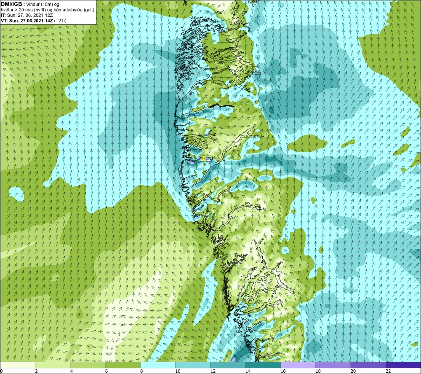Select the 0–2 m/s palest legend swatch
The width and height of the screenshot is (421, 374).
point(18,365)
